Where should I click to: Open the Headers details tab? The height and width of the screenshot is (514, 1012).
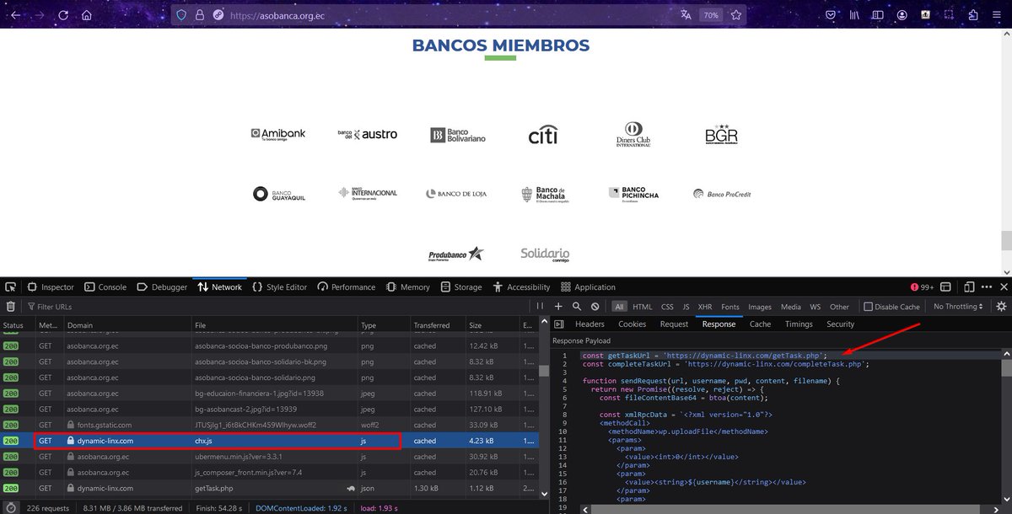(589, 324)
